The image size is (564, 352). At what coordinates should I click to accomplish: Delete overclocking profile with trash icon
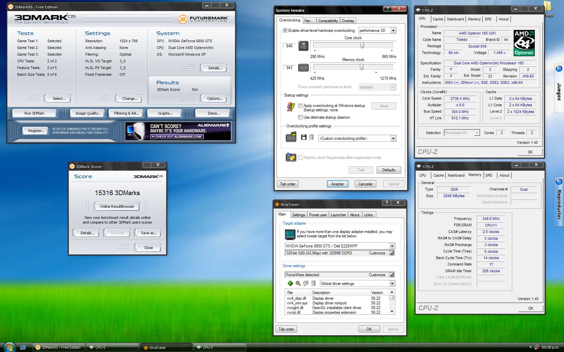point(312,137)
